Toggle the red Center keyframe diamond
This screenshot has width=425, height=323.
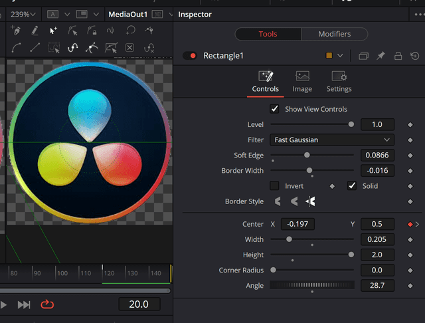tap(410, 224)
